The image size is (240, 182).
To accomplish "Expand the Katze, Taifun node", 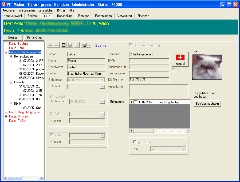I will [6, 121].
